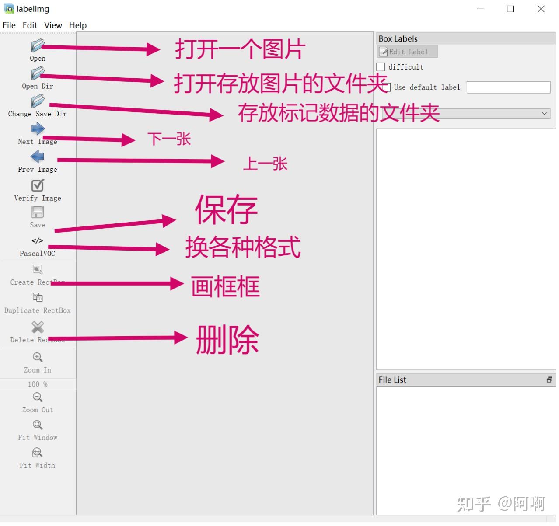This screenshot has height=526, width=559.
Task: Select the Create RectBox tool
Action: coord(38,270)
